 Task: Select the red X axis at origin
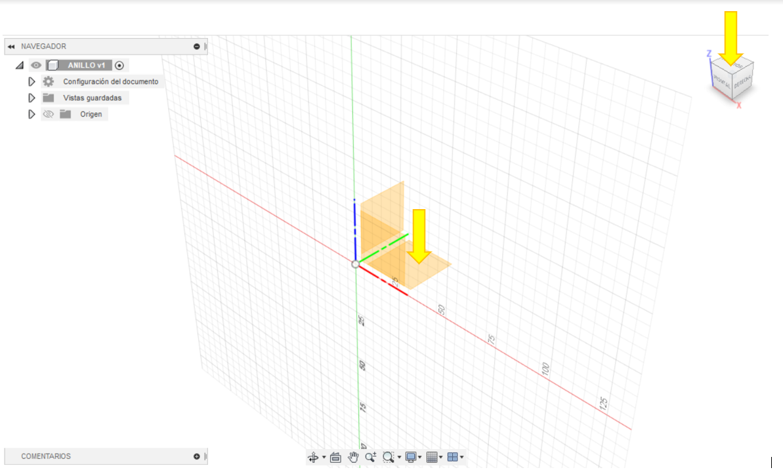[x=383, y=281]
